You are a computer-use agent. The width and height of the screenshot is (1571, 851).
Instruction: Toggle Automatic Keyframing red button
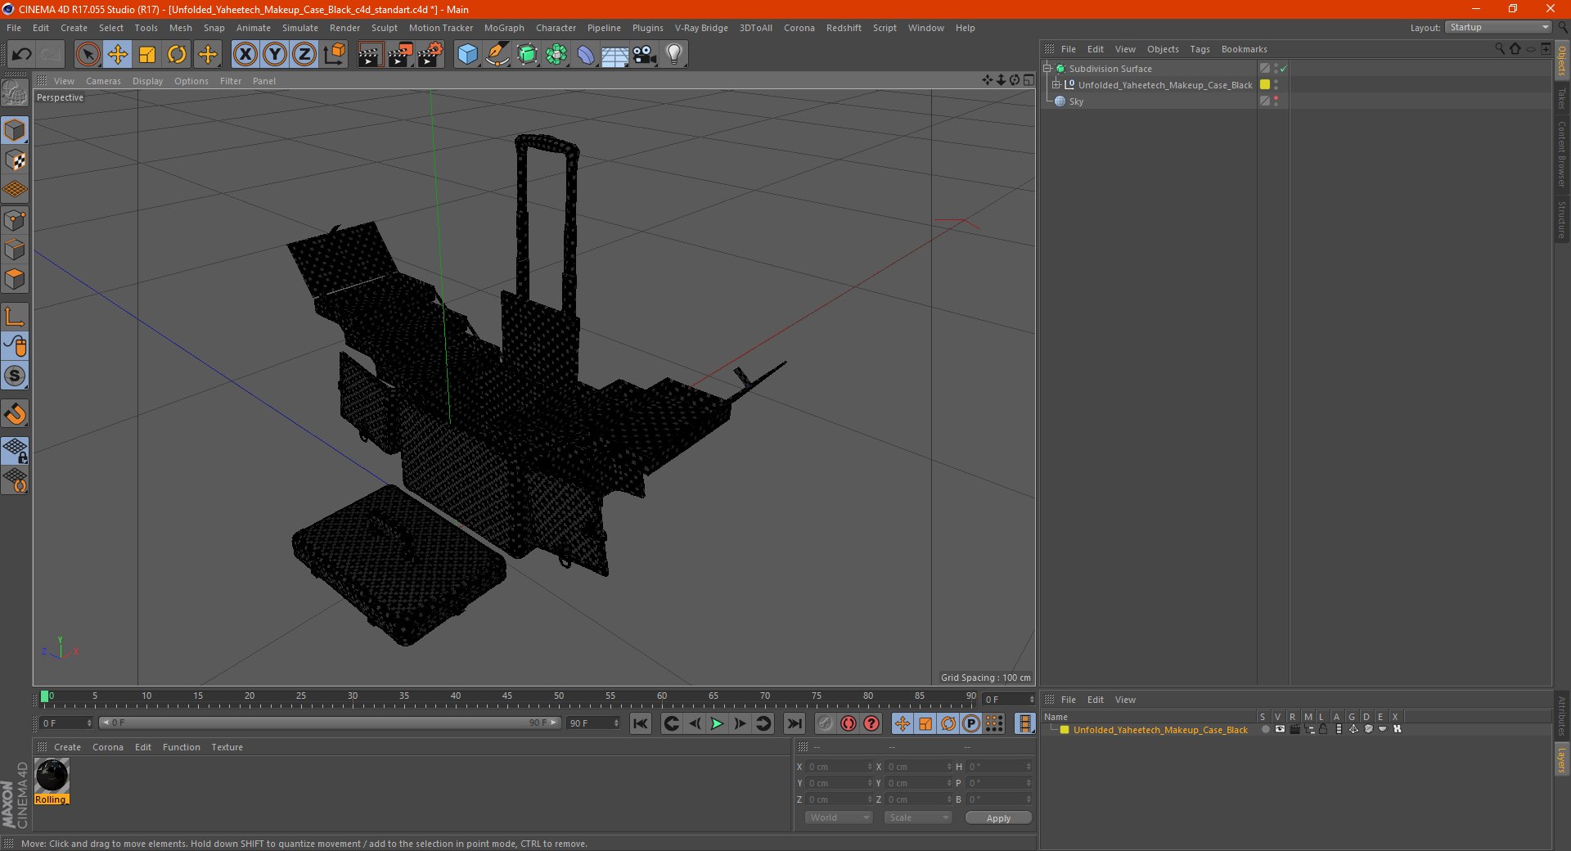point(849,723)
